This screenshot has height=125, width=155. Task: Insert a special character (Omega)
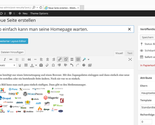(x=53, y=65)
